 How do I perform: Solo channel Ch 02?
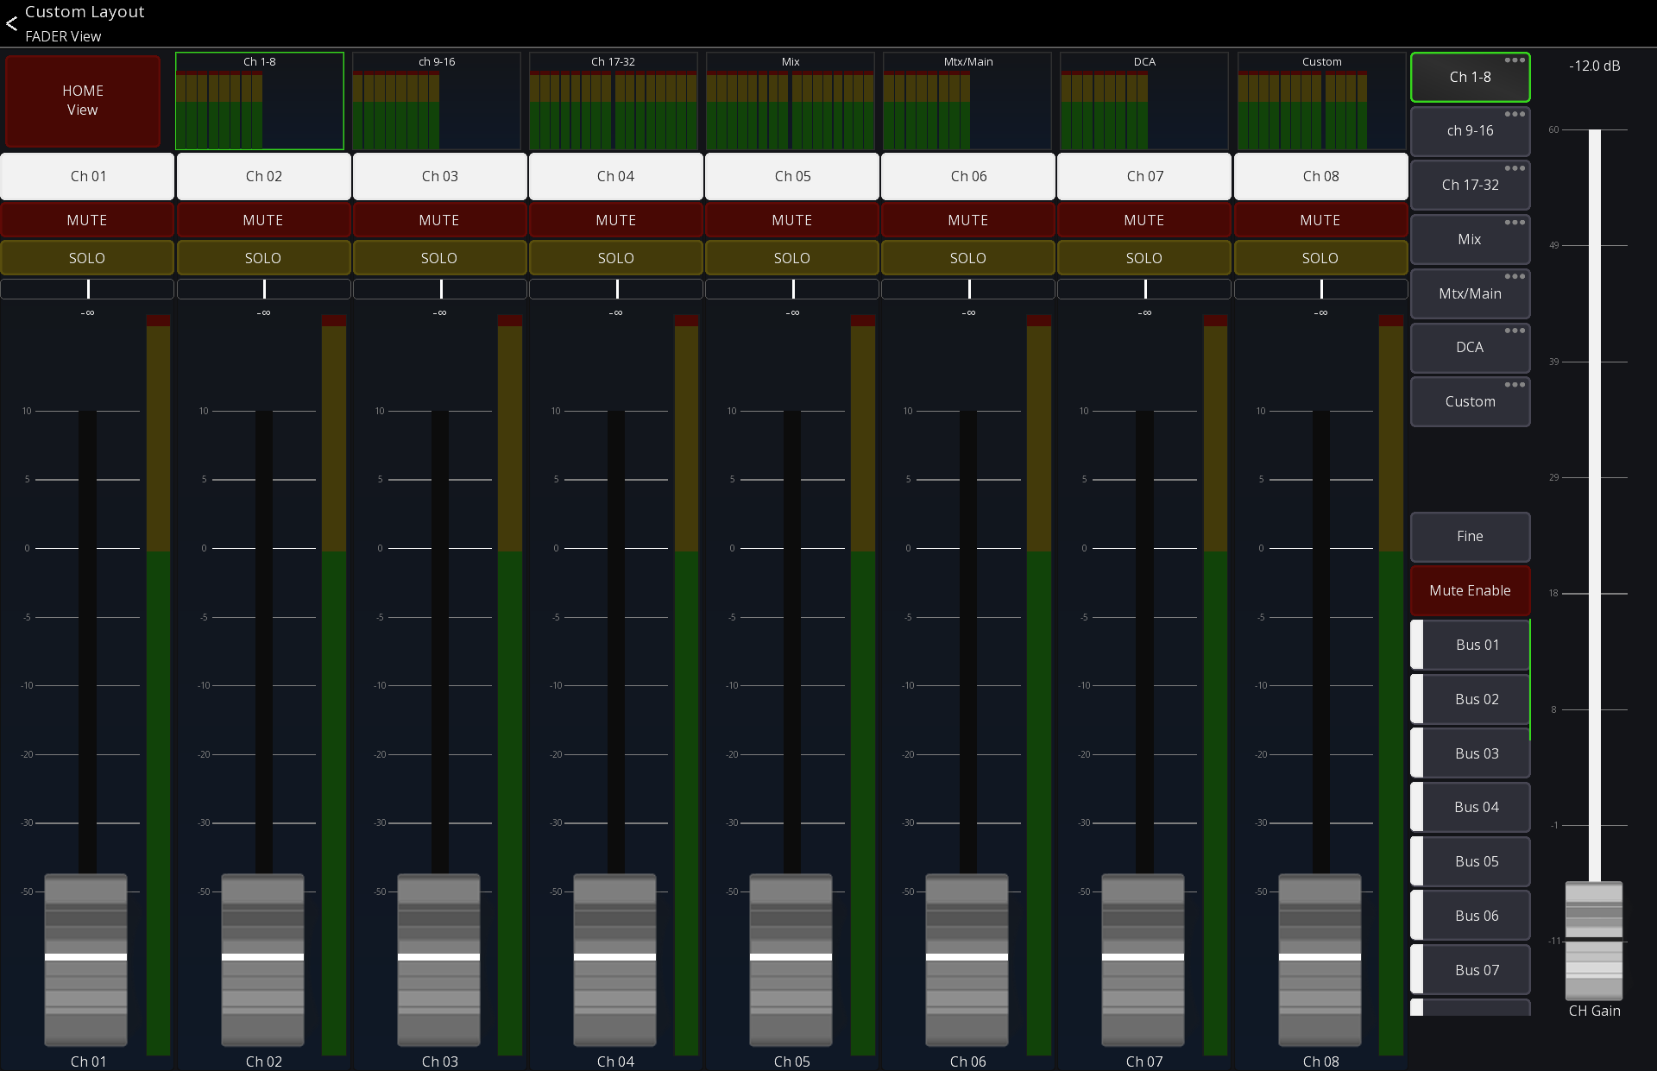[263, 258]
